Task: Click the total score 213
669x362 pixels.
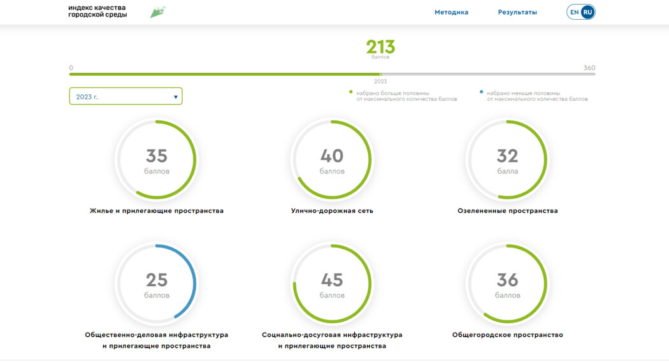Action: pyautogui.click(x=380, y=47)
